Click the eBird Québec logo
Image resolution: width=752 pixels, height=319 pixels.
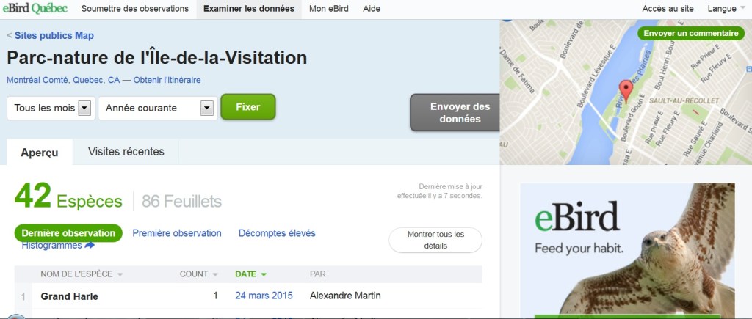[x=35, y=9]
